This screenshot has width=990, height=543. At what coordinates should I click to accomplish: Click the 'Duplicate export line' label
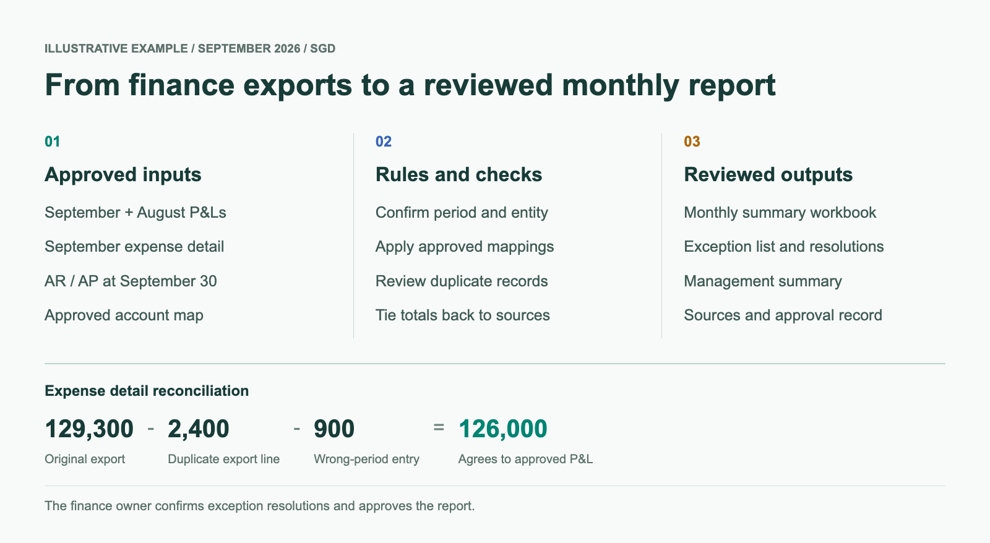(223, 460)
